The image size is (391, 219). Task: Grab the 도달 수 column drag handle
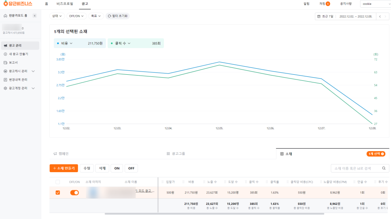[225, 182]
